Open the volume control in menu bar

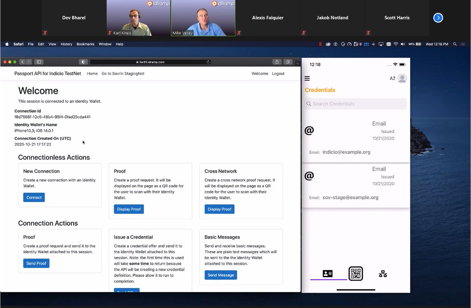tap(403, 44)
